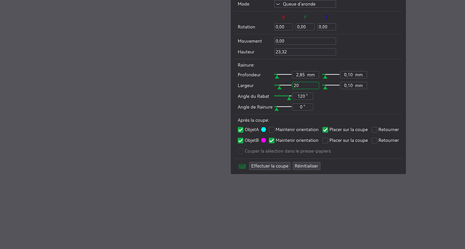This screenshot has height=249, width=465.
Task: Click the Rotation Z value field
Action: [x=326, y=27]
